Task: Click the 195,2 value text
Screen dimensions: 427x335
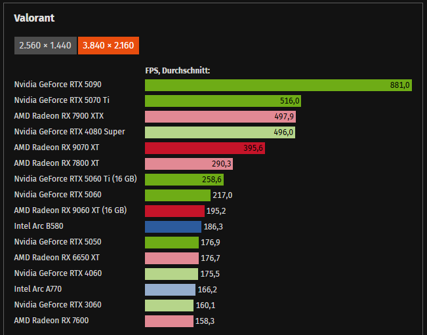Action: 216,211
